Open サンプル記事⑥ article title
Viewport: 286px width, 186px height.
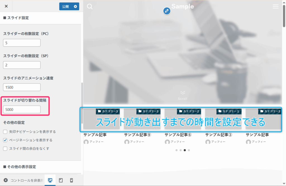click(x=178, y=135)
